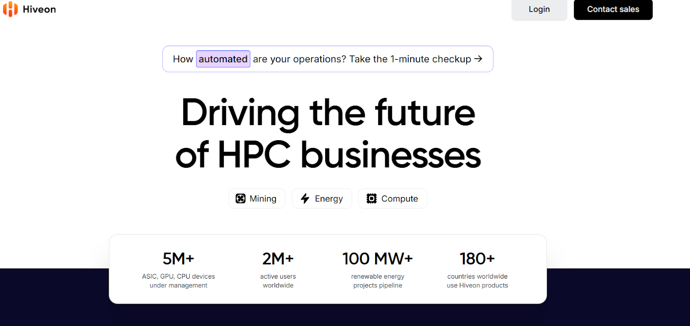This screenshot has width=690, height=326.
Task: Click the arrow in the checkup banner
Action: pos(478,59)
